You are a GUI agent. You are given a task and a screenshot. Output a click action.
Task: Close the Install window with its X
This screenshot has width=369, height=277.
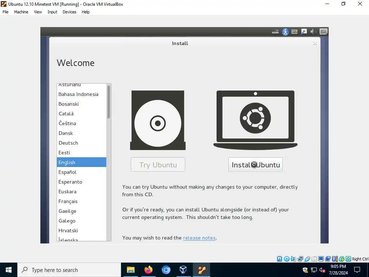315,43
